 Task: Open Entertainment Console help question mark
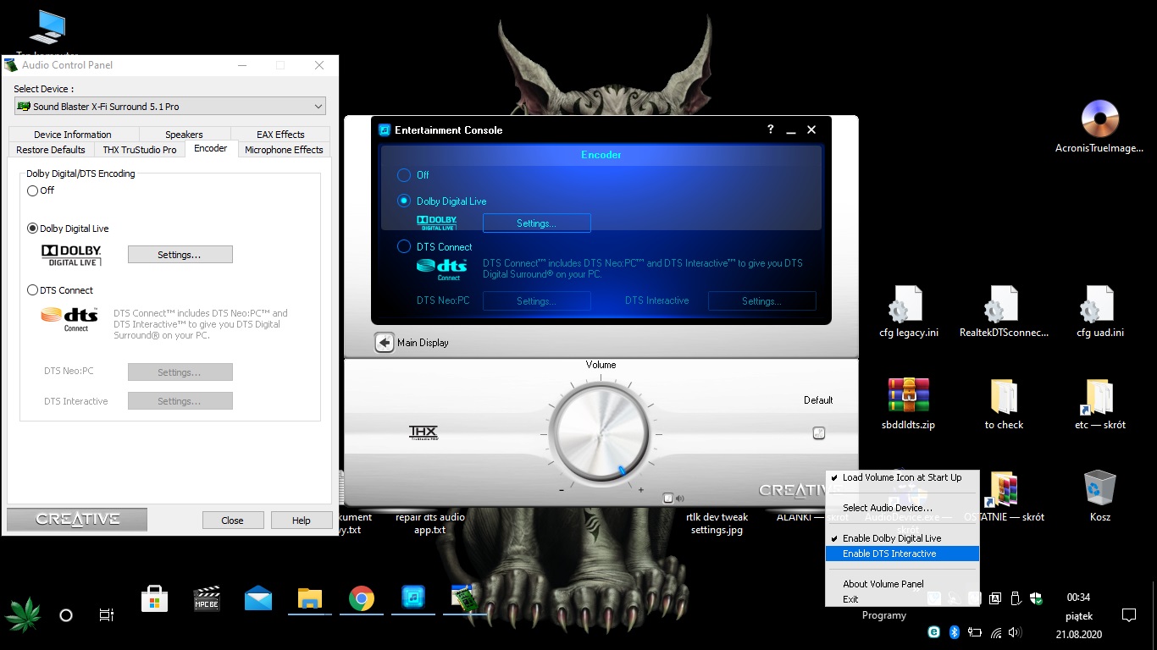coord(770,129)
